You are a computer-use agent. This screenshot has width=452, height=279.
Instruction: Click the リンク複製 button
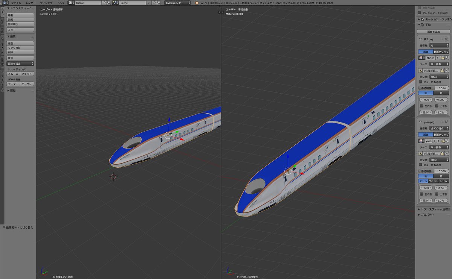point(20,48)
